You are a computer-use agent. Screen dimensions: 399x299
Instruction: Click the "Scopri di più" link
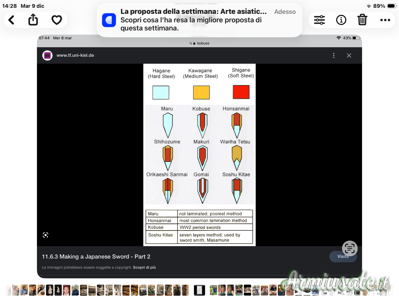click(144, 267)
